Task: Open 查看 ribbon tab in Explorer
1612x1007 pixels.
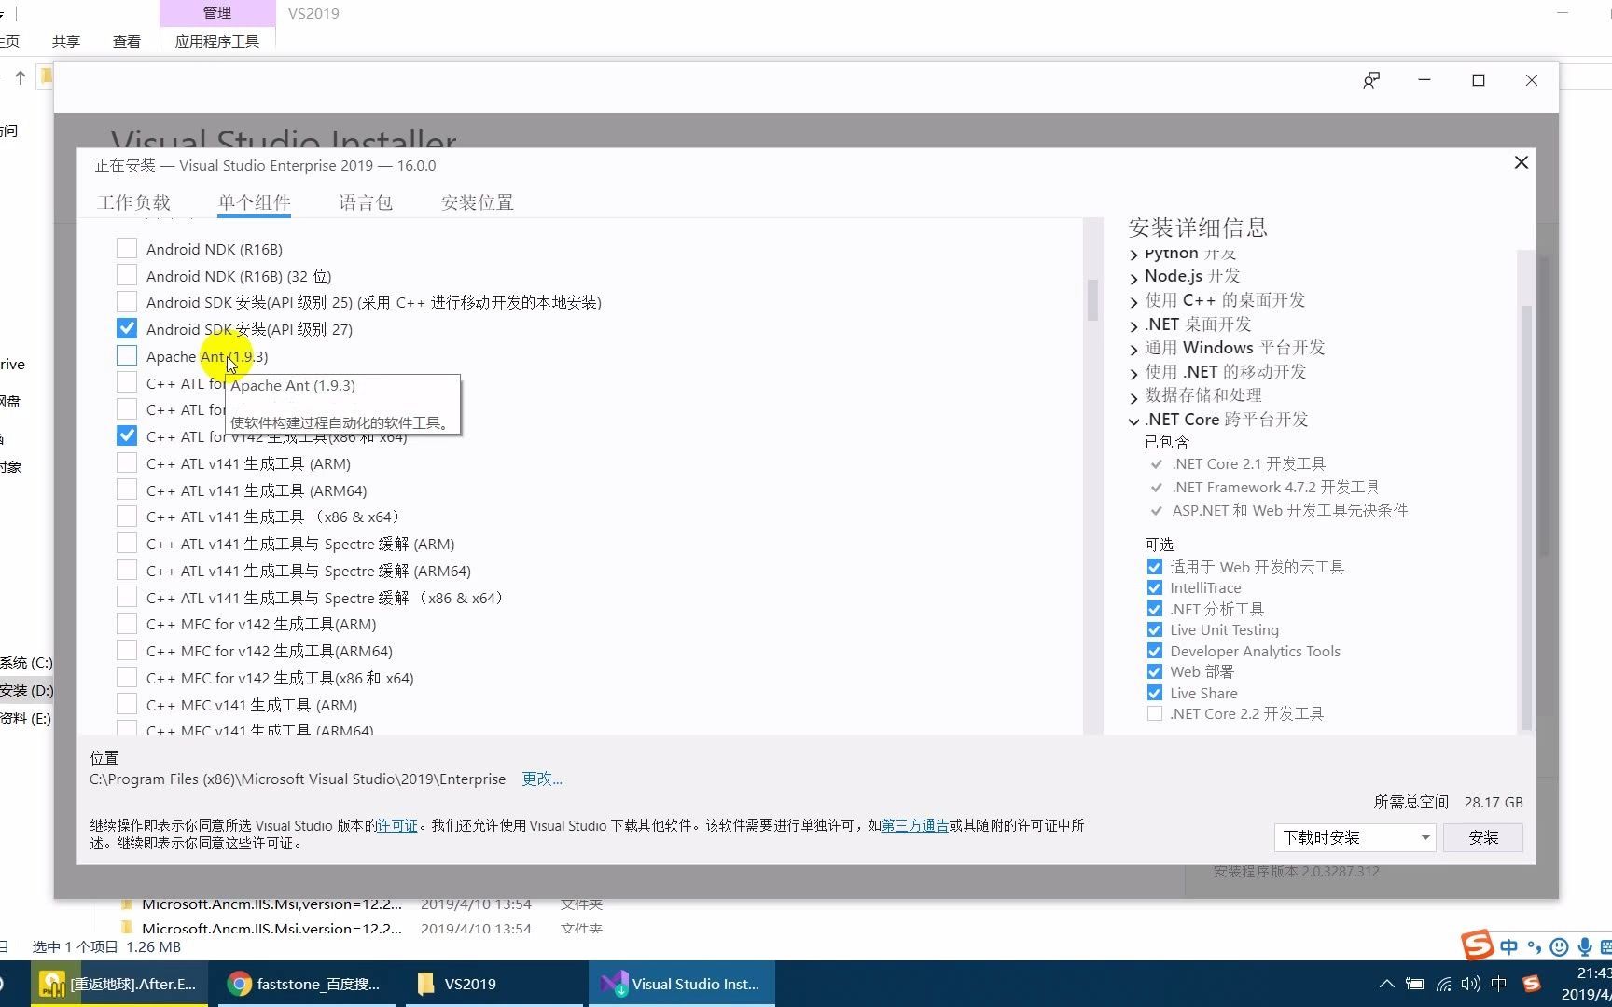Action: [127, 41]
